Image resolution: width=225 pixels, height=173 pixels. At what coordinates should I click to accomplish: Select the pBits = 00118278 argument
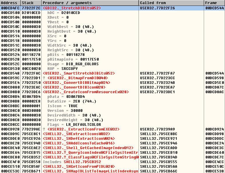66,55
